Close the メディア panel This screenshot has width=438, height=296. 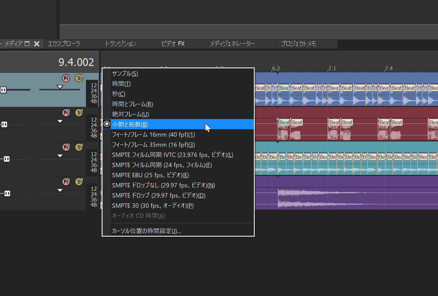37,44
